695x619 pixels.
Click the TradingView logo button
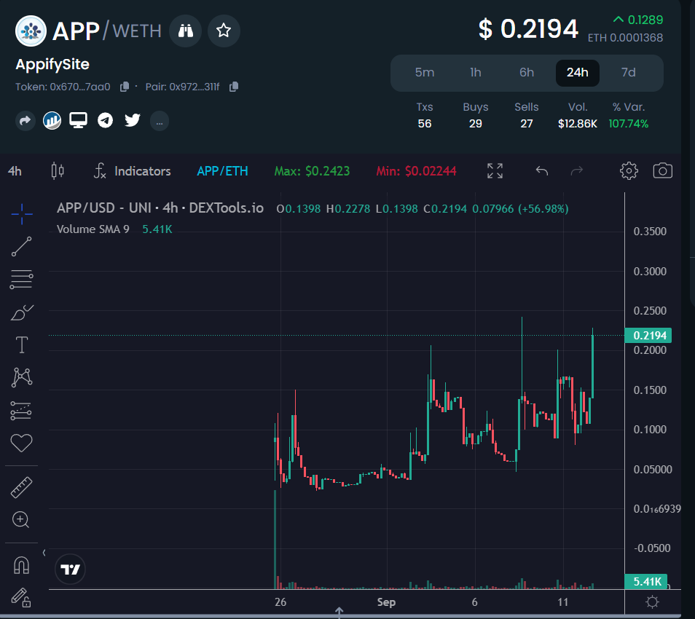click(x=70, y=569)
